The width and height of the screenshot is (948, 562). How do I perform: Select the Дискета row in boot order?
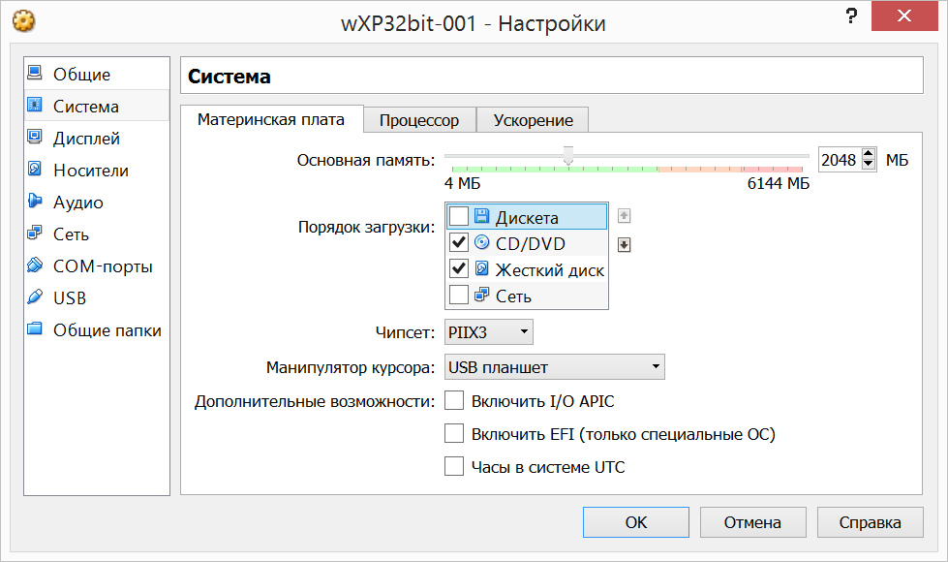[527, 217]
